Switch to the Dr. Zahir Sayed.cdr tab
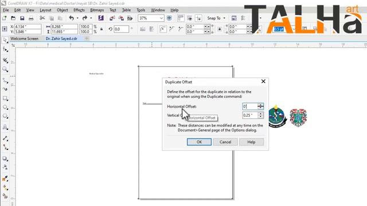This screenshot has height=206, width=367. (x=61, y=38)
